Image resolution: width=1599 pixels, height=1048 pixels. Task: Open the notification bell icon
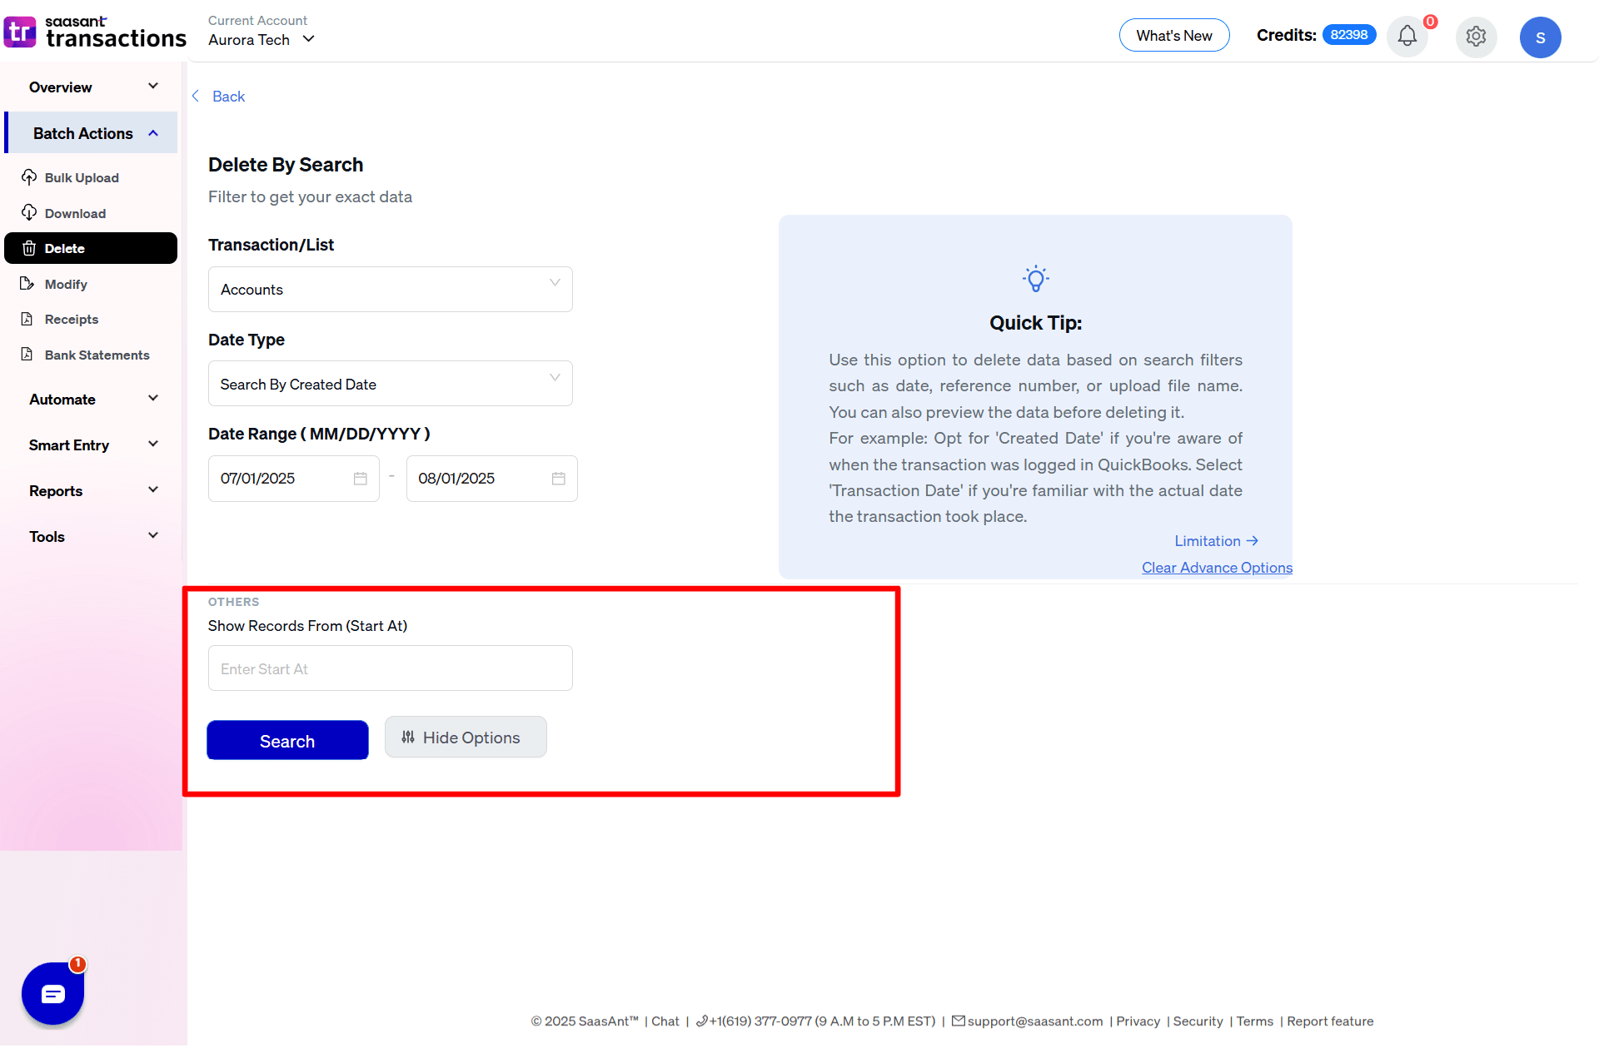click(1407, 37)
